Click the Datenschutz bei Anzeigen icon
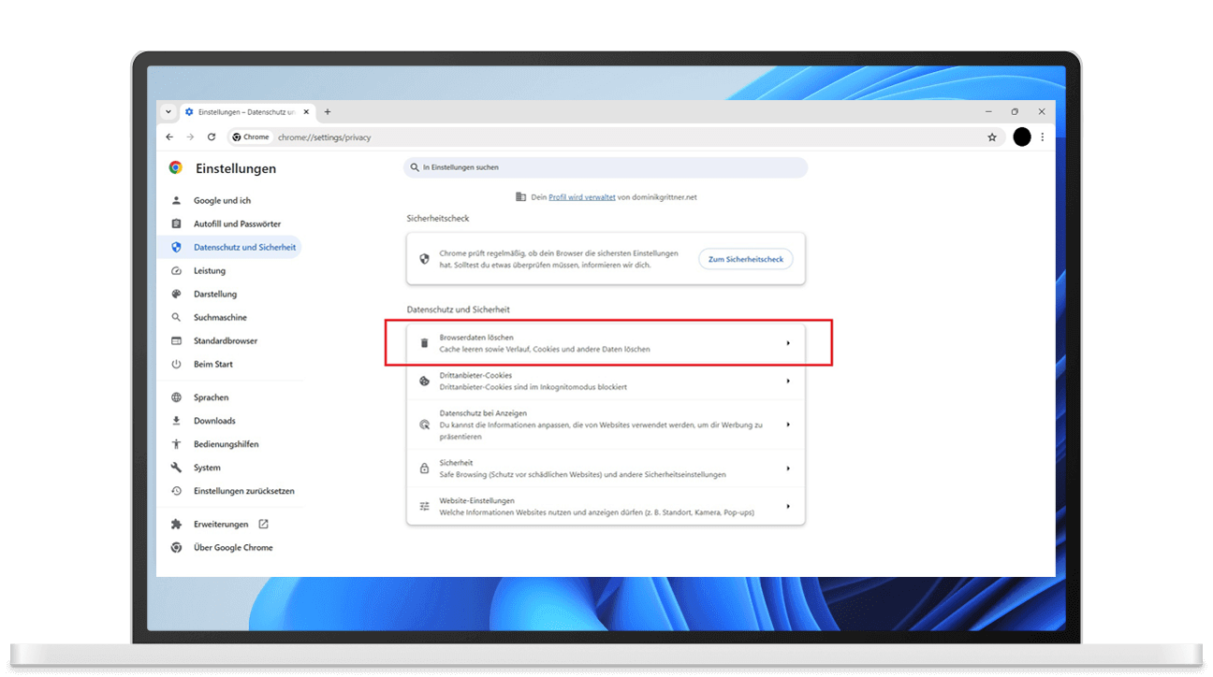 coord(424,425)
